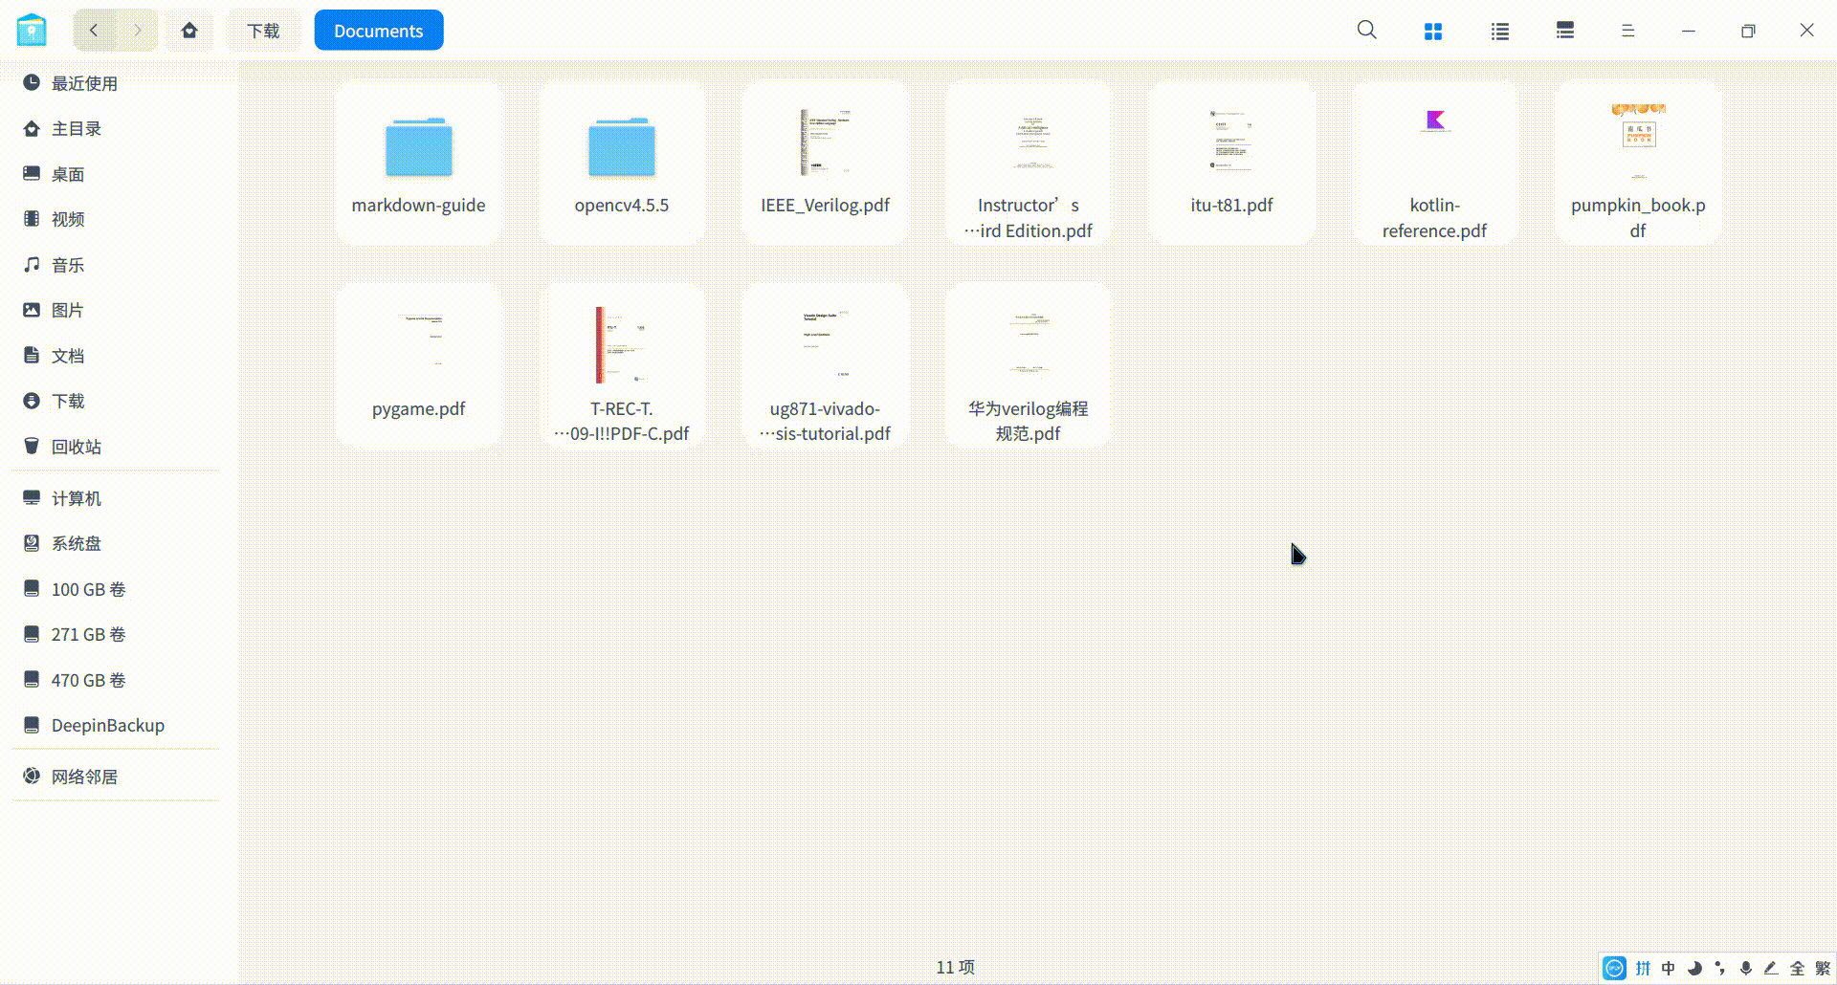Switch to detail view mode
This screenshot has height=985, width=1837.
(x=1564, y=30)
